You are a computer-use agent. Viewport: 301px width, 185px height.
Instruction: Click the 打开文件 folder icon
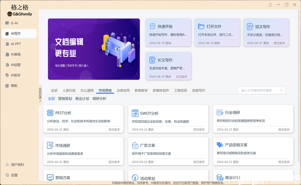[201, 26]
